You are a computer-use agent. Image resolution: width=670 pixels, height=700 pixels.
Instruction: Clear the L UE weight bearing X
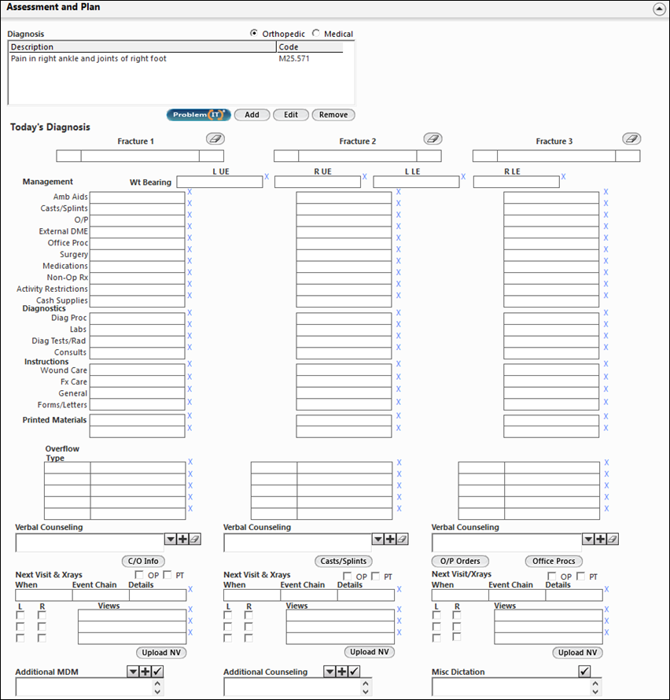click(267, 177)
